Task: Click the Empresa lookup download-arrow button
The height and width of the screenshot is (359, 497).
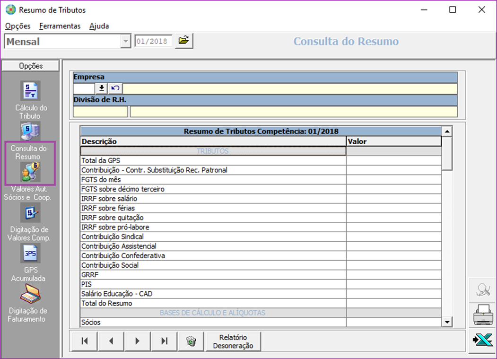Action: [x=101, y=88]
